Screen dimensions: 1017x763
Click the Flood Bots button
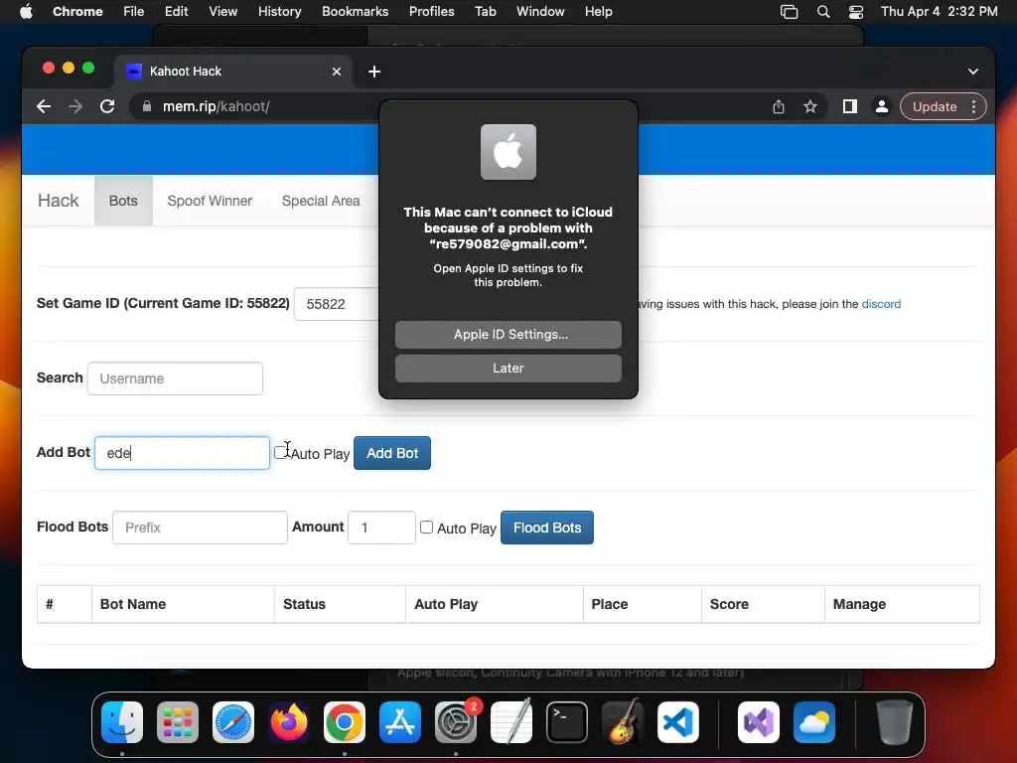pos(547,528)
